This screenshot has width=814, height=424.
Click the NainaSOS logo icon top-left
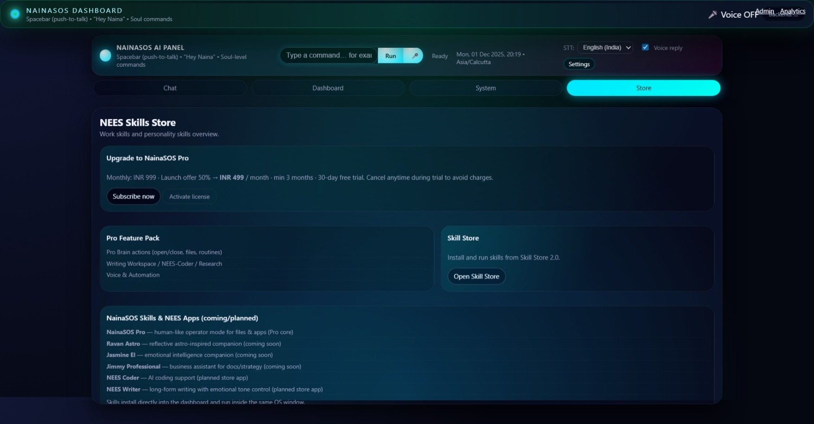click(x=14, y=14)
